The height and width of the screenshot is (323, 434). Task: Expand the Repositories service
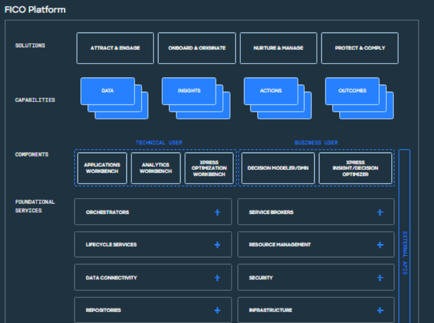(x=216, y=310)
